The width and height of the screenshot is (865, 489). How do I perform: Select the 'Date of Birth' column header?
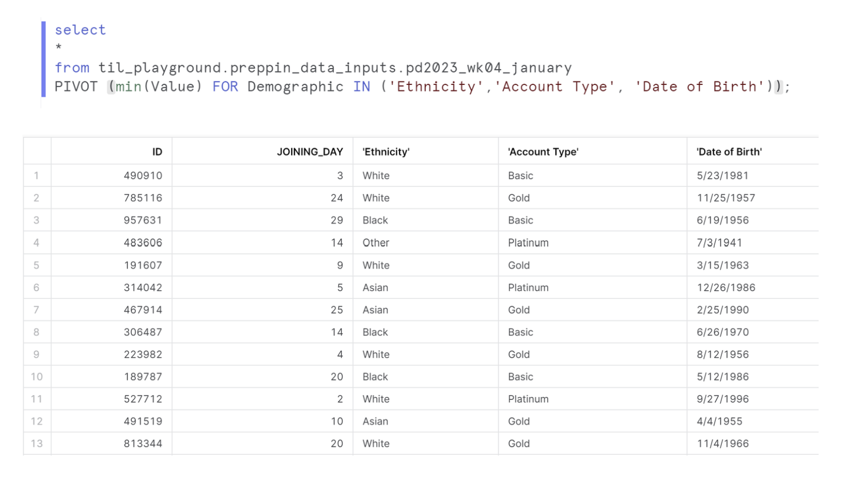729,152
